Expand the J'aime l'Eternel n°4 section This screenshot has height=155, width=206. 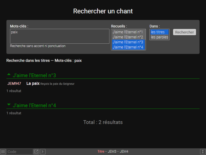coord(9,105)
